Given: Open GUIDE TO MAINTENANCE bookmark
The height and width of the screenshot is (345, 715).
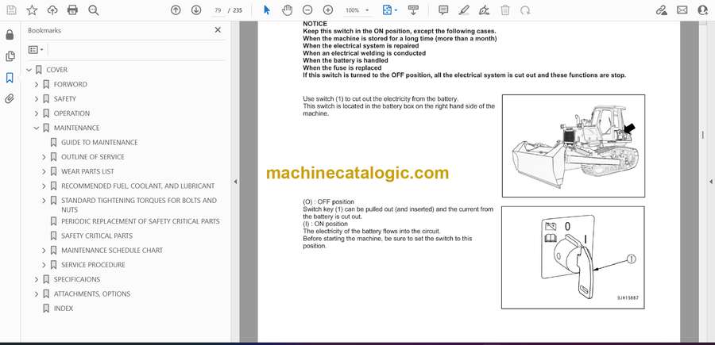Looking at the screenshot, I should point(99,143).
